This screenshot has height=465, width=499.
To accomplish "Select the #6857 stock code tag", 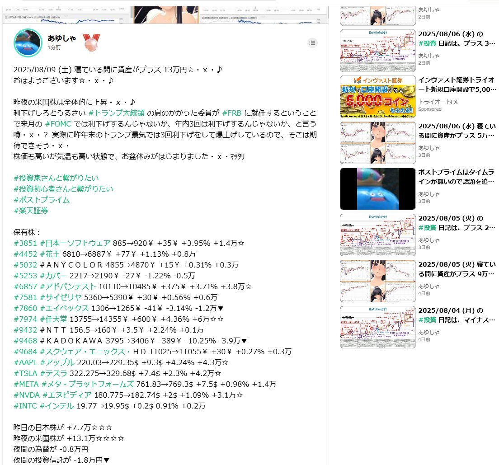I will 25,287.
